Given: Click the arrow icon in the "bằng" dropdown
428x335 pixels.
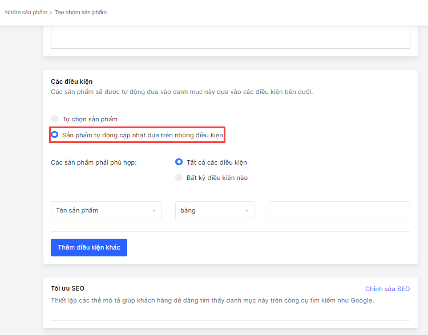Looking at the screenshot, I should (x=247, y=211).
